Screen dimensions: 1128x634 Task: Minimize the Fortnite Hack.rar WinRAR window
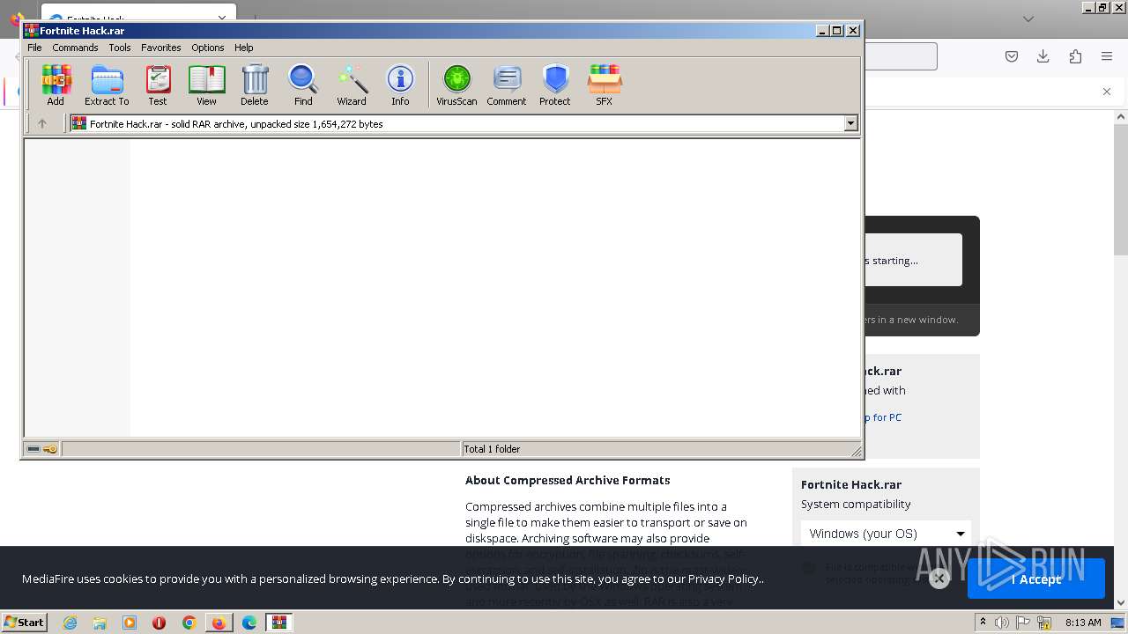(x=822, y=31)
